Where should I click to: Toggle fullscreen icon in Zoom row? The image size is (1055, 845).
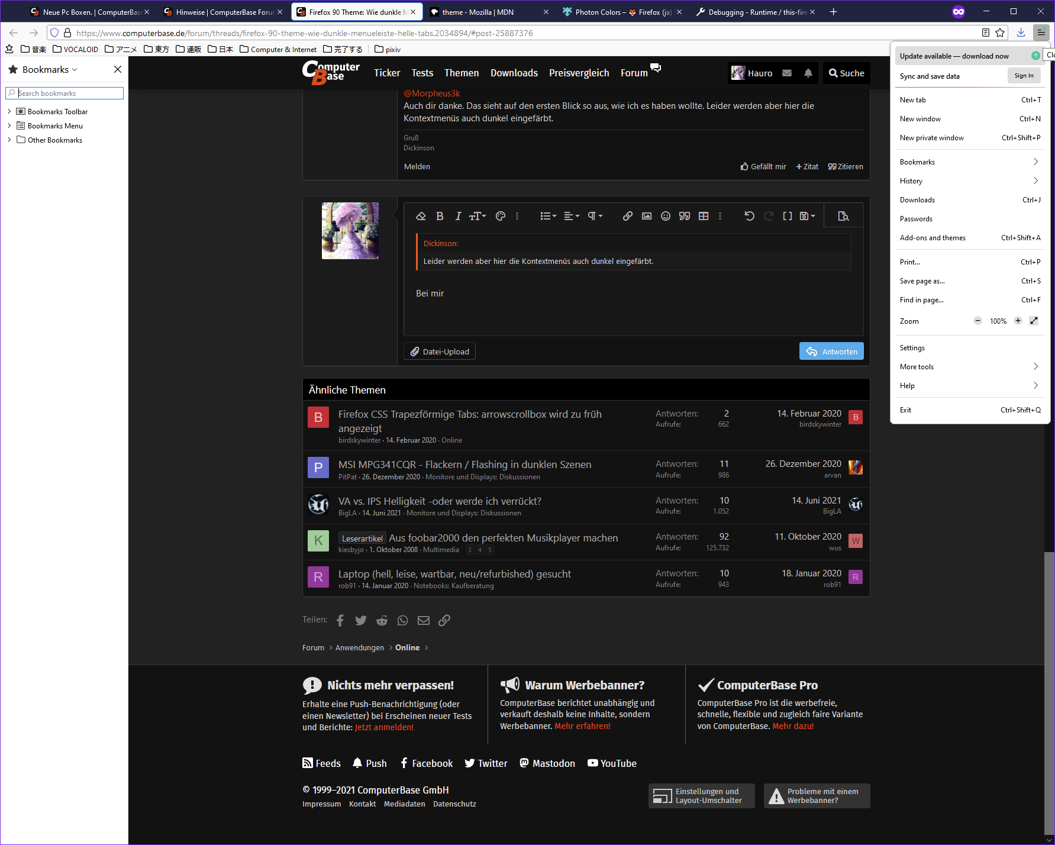[1034, 321]
